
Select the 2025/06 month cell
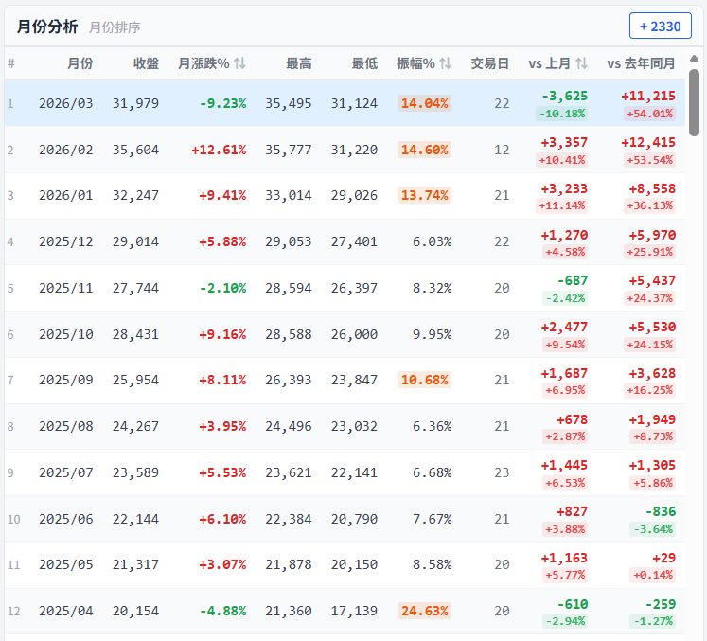click(66, 519)
